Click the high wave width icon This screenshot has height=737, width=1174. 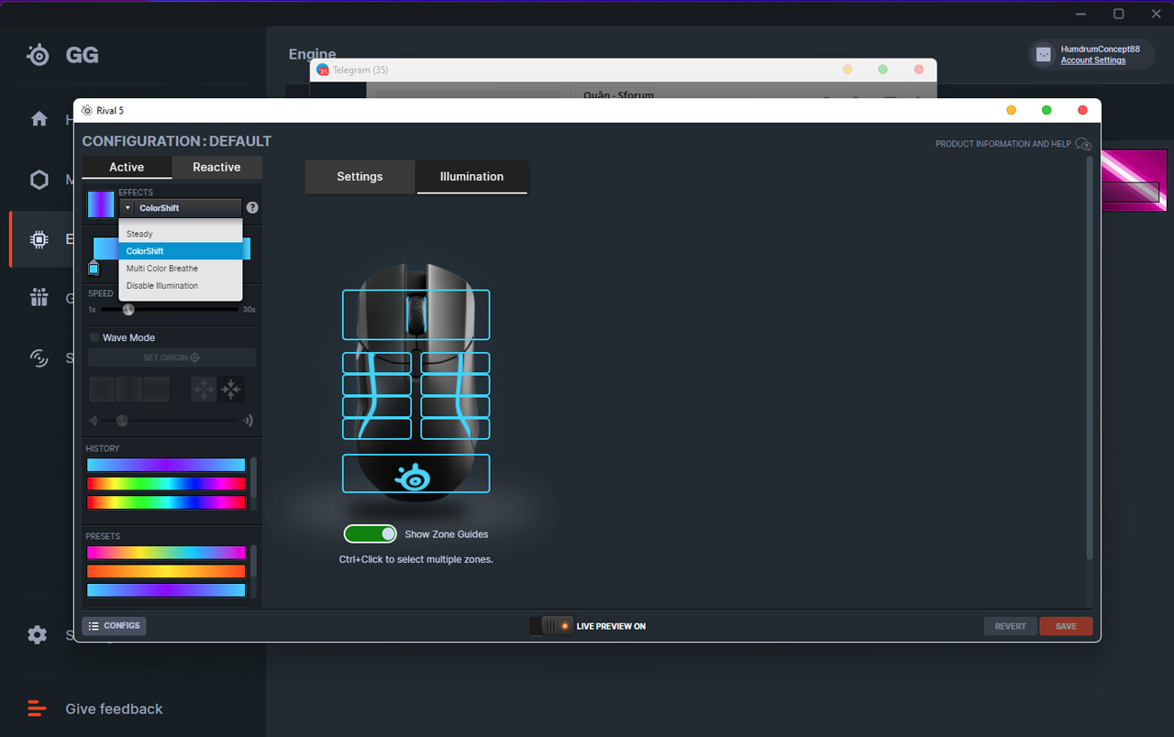pyautogui.click(x=248, y=421)
